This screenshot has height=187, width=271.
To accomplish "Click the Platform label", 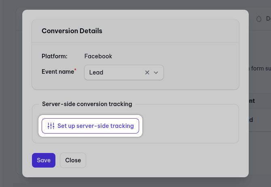I will click(55, 56).
